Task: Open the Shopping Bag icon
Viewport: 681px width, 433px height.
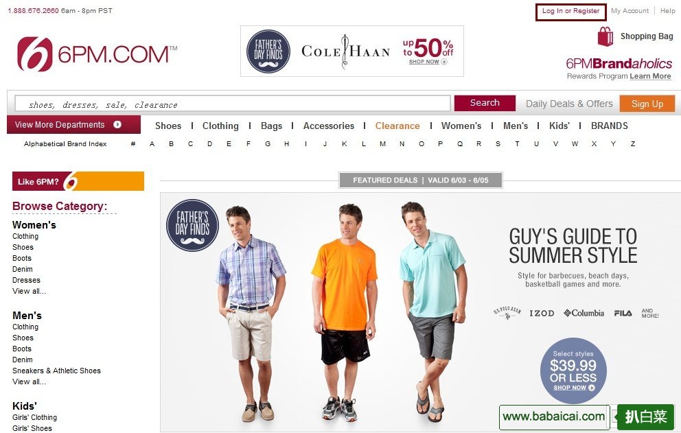Action: click(x=605, y=36)
